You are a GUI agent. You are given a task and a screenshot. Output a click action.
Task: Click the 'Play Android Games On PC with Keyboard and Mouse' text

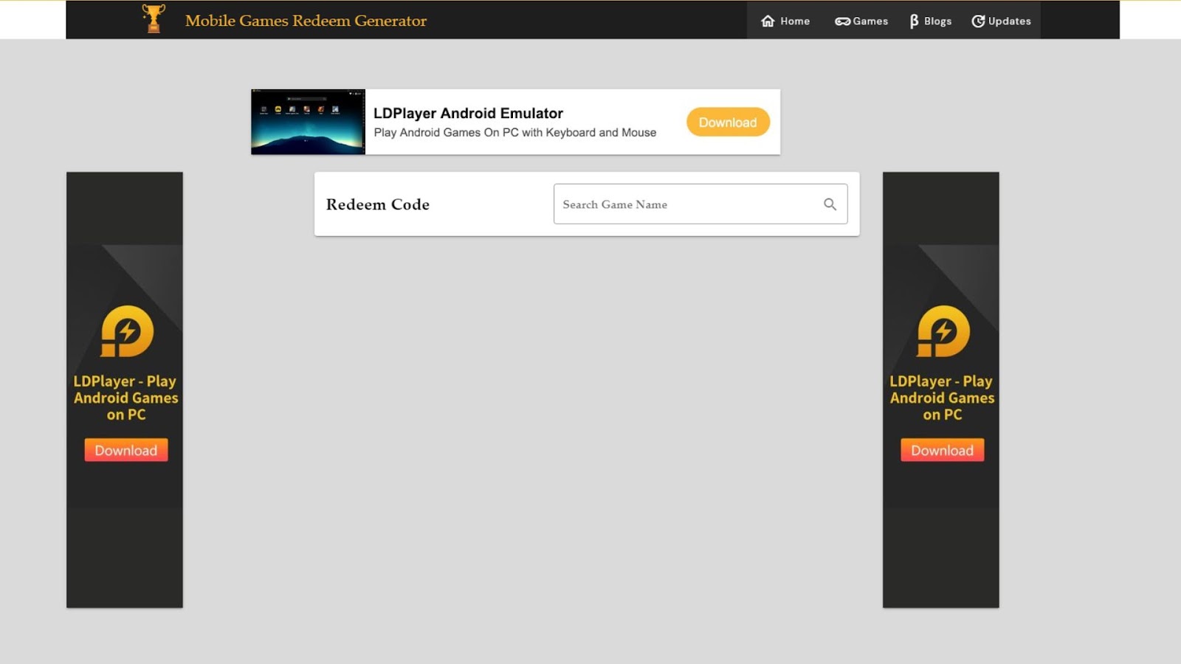pos(514,133)
